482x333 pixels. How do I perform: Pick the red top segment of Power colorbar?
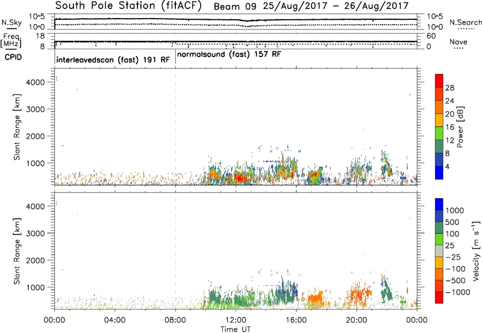pos(439,81)
